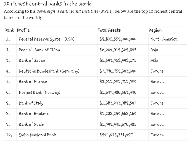Select the $944,013,351,477 assets value
190x141 pixels.
(x=116, y=135)
